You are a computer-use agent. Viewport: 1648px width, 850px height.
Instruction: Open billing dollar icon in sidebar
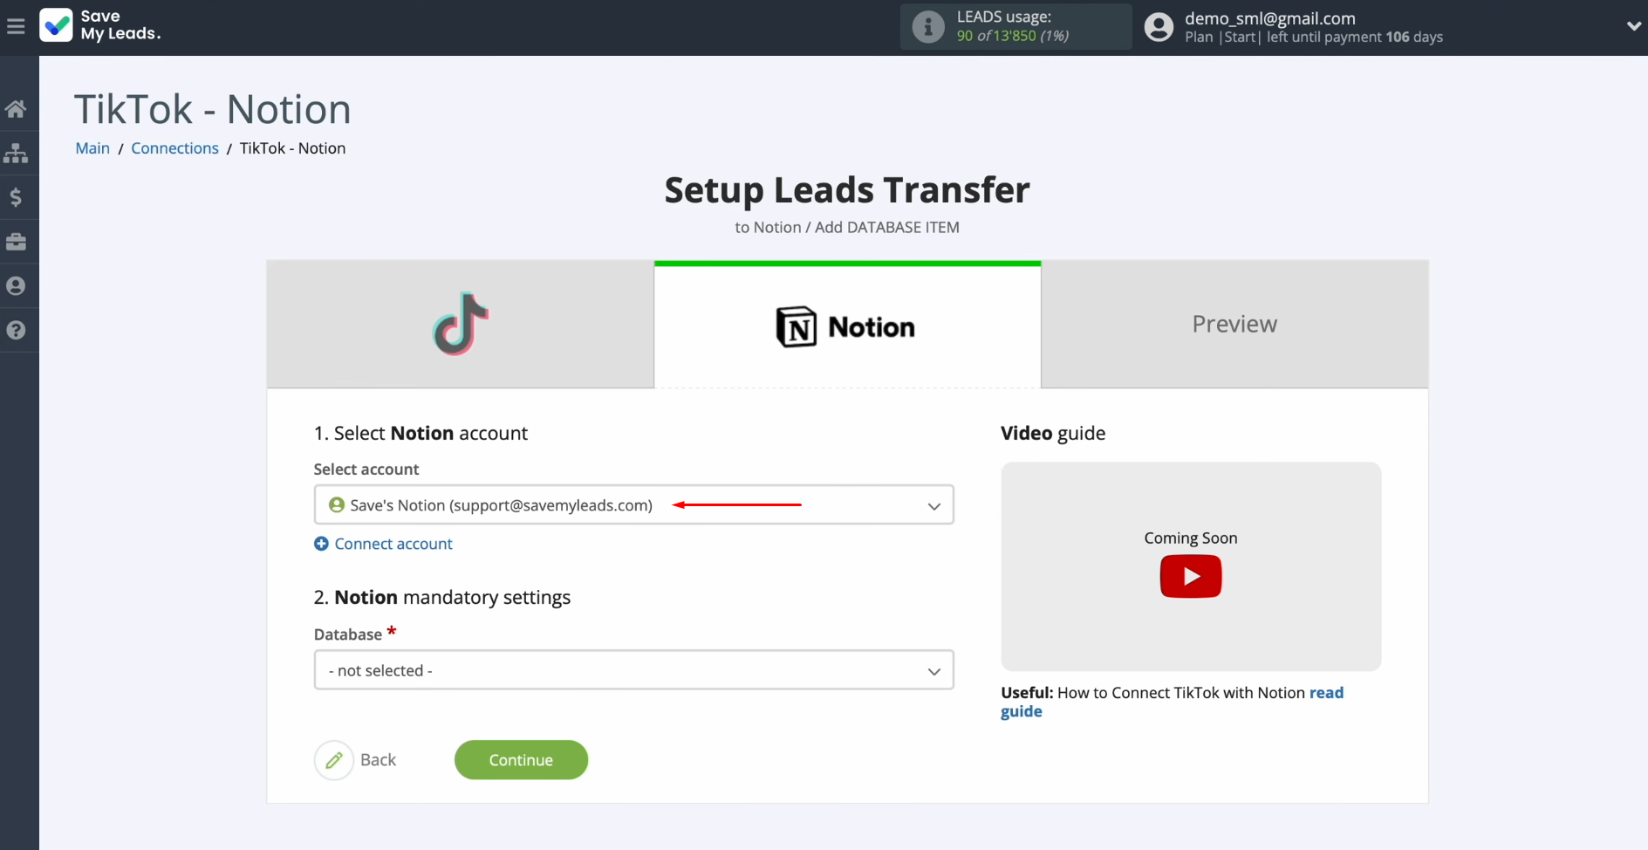(16, 197)
